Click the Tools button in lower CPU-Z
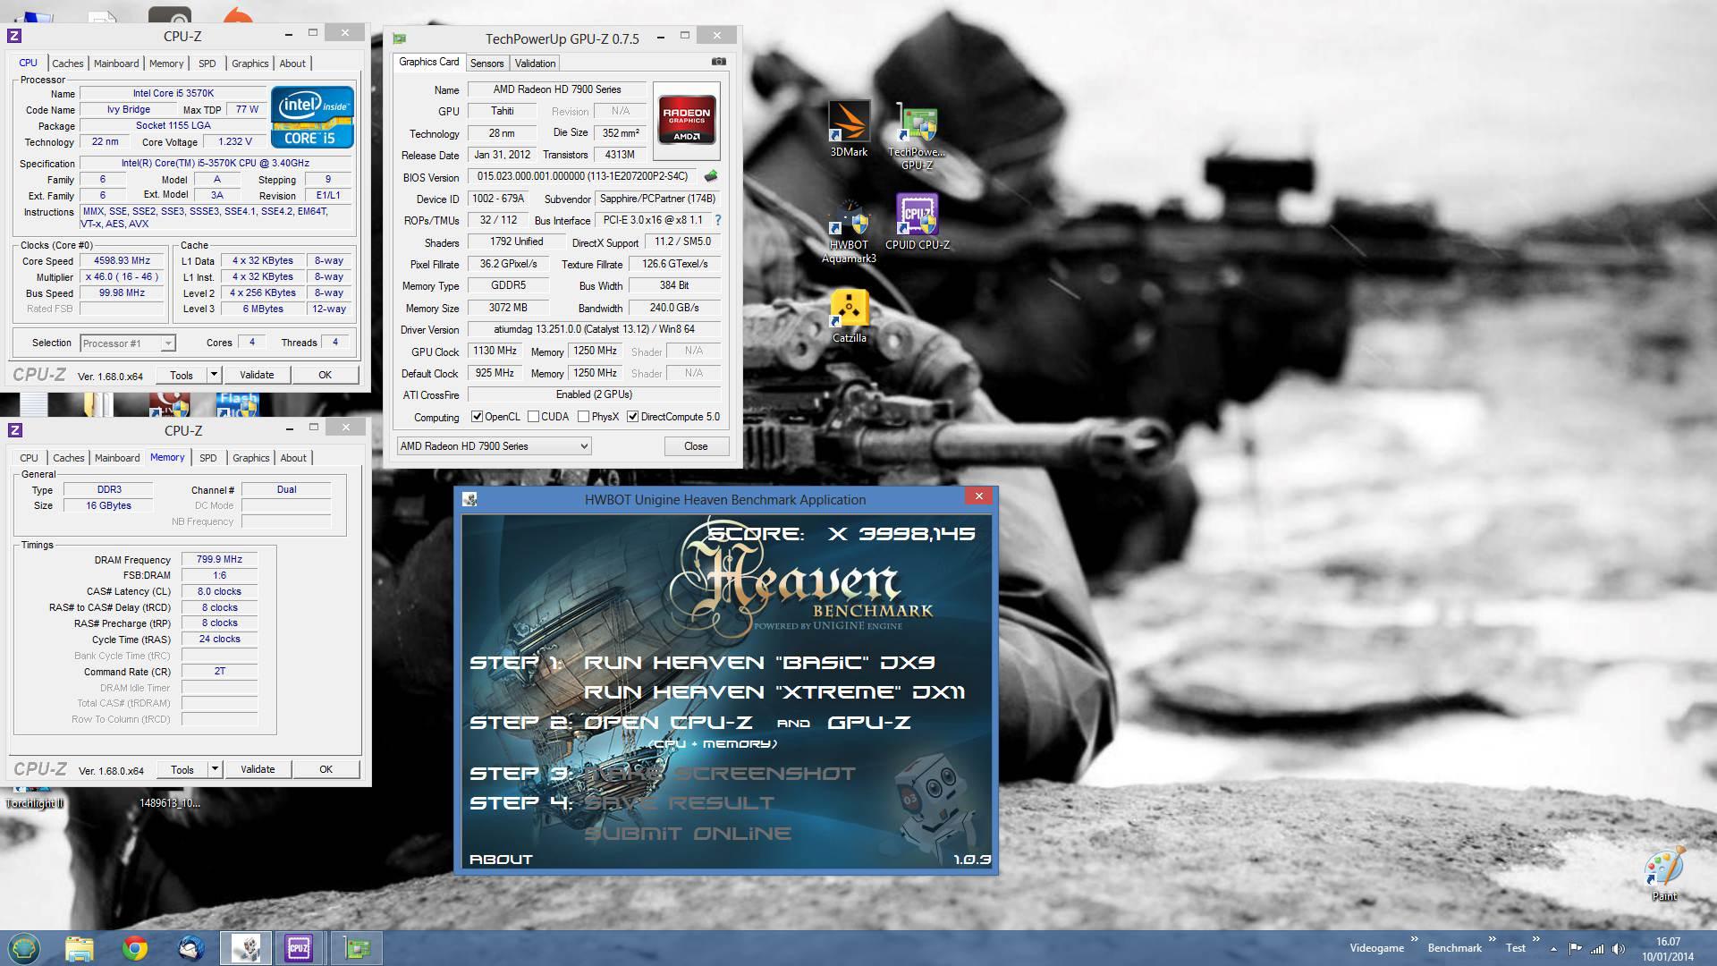The height and width of the screenshot is (966, 1717). click(182, 769)
